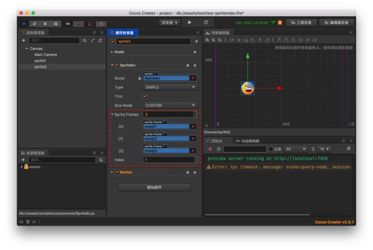Click the play preview button
Screen dimensions: 373x250
coord(189,22)
